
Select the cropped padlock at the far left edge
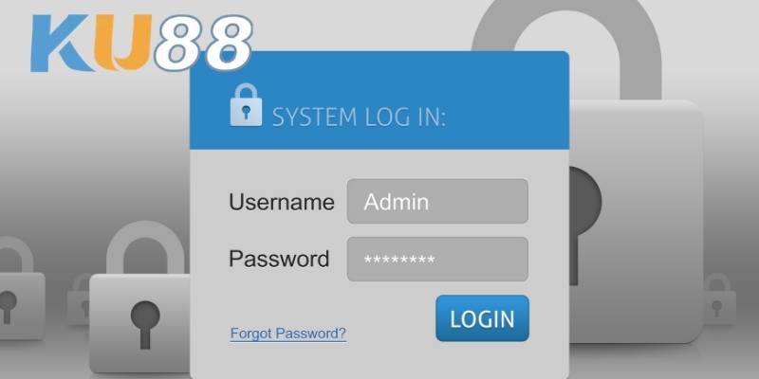(x=20, y=288)
